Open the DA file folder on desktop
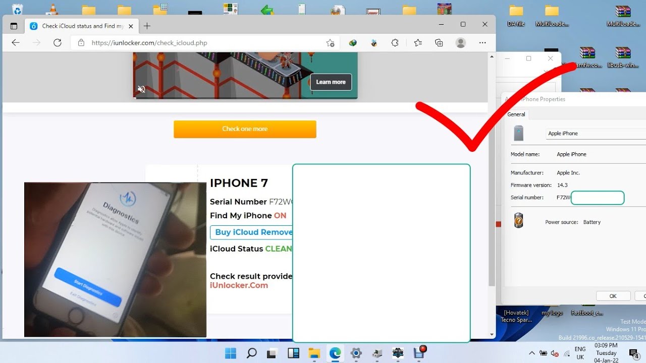 tap(516, 16)
